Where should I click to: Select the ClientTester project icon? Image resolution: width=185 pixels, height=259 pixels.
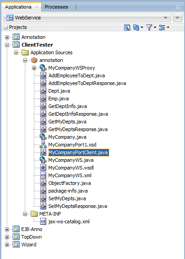coord(16,45)
